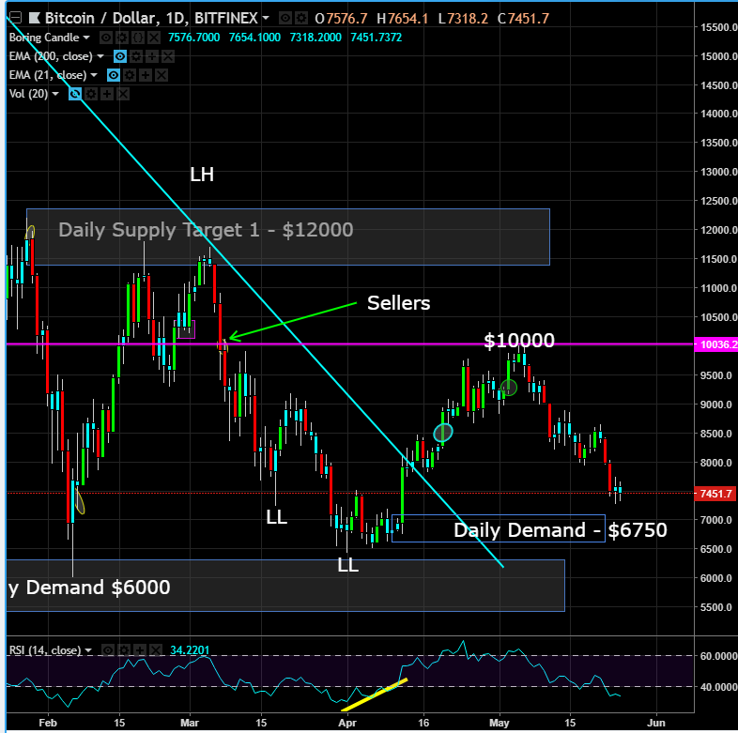This screenshot has width=738, height=733.
Task: Toggle the RSI (14, close) eye icon
Action: pos(108,650)
